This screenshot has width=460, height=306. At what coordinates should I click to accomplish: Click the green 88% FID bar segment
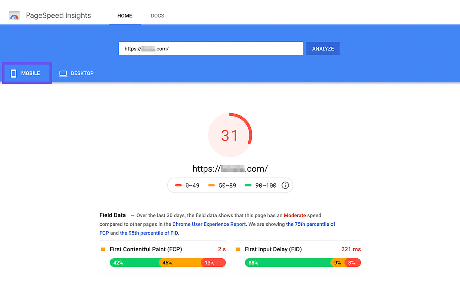[287, 263]
